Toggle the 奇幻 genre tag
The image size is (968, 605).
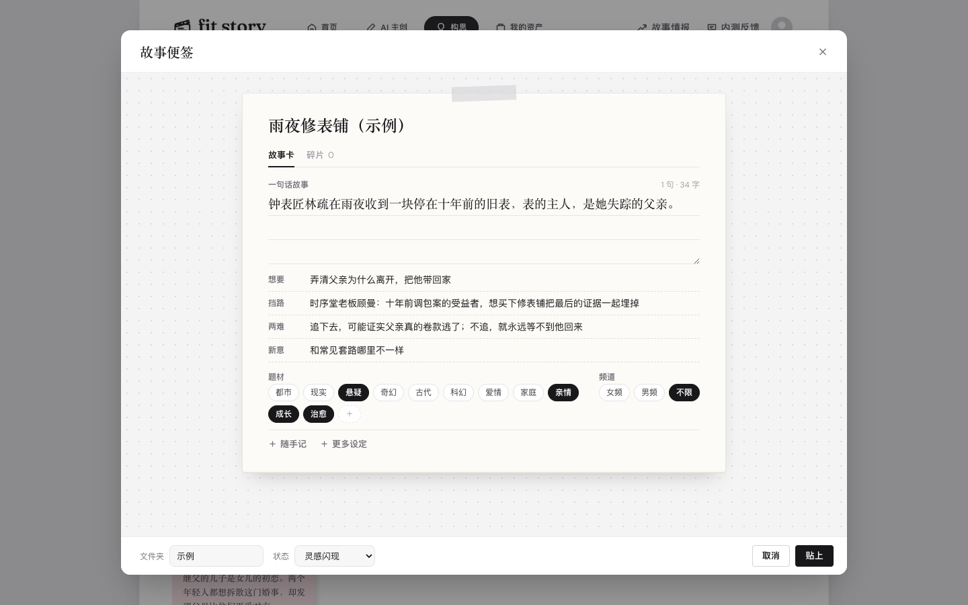click(x=389, y=393)
